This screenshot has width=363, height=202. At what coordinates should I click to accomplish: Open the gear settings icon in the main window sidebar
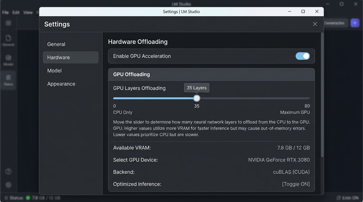click(8, 185)
